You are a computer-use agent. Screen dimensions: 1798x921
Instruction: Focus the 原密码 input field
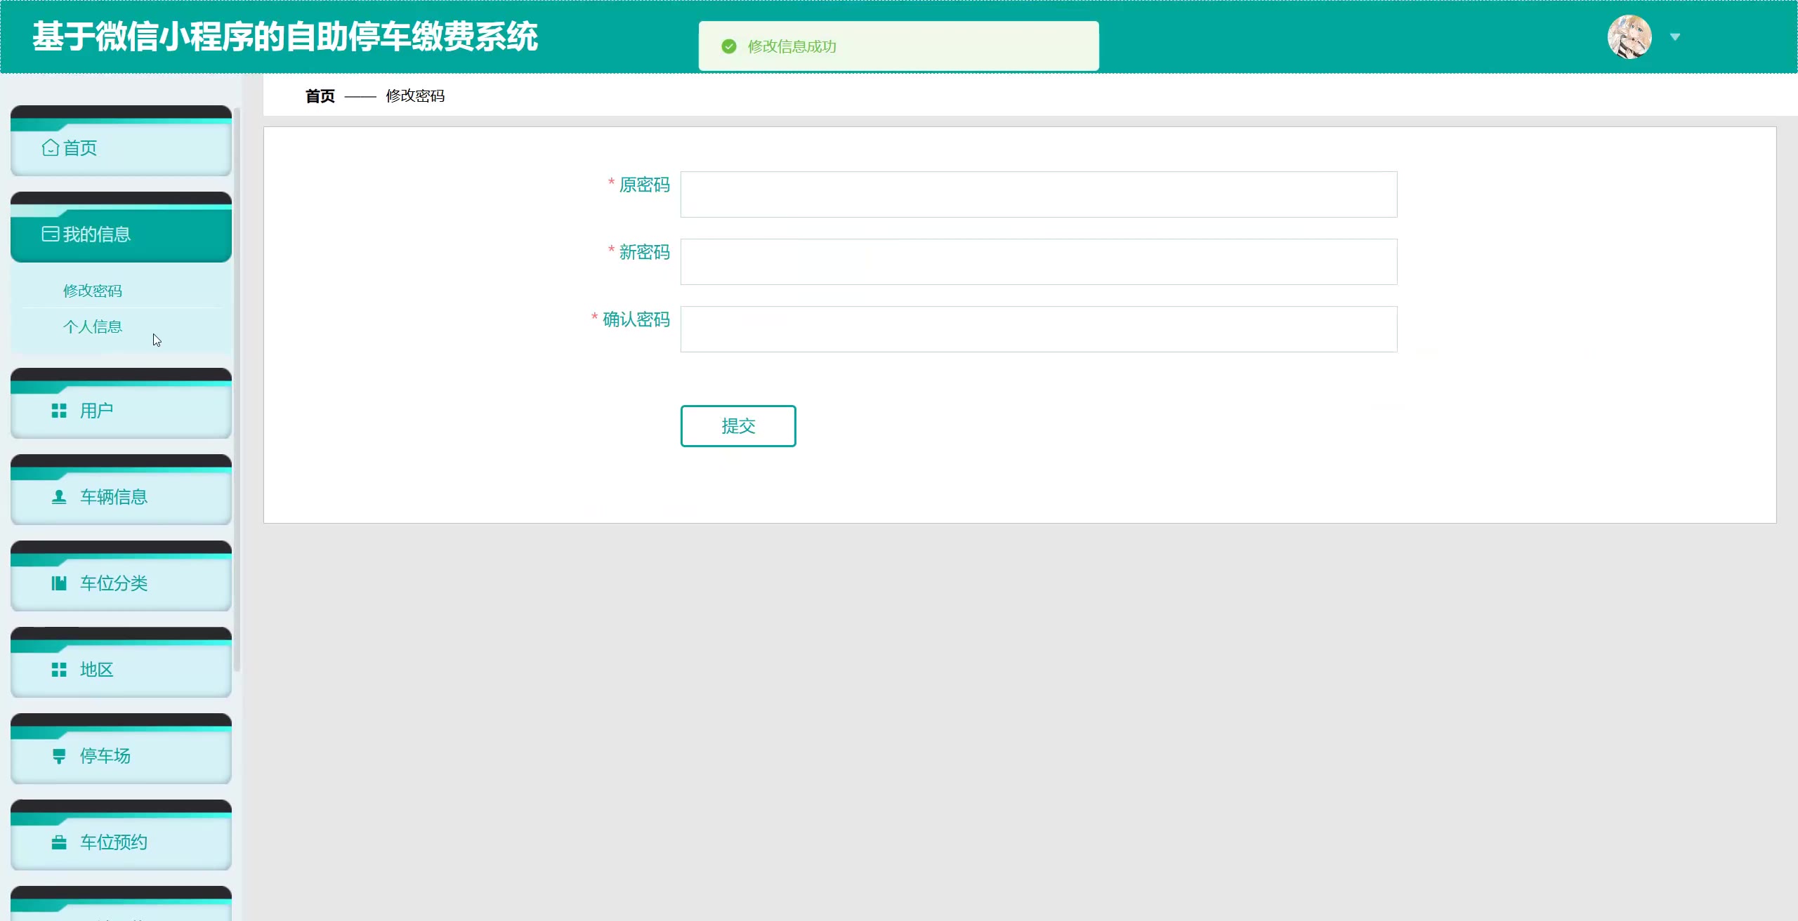point(1038,194)
